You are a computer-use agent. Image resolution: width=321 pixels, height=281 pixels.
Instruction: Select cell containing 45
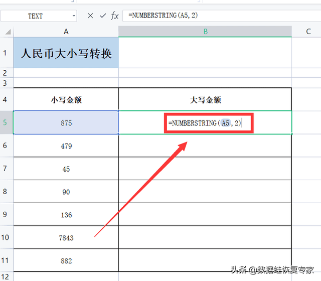pyautogui.click(x=66, y=169)
